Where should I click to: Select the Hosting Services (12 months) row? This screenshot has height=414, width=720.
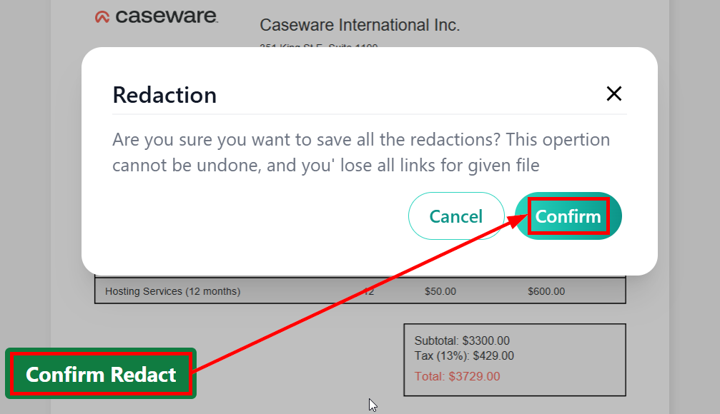tap(172, 291)
